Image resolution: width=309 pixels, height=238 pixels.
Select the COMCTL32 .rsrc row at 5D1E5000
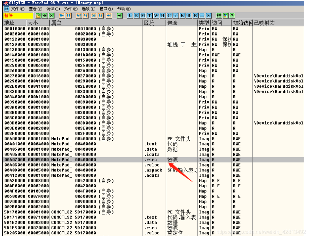(x=154, y=228)
